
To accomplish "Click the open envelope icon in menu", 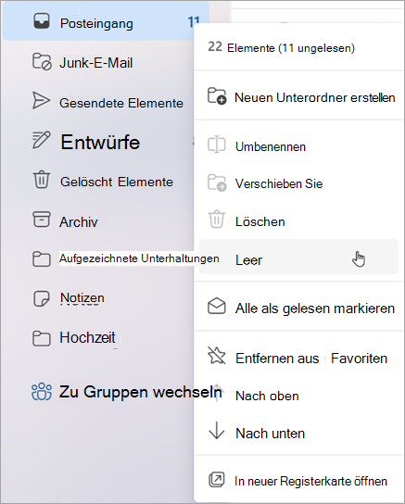I will (x=217, y=306).
